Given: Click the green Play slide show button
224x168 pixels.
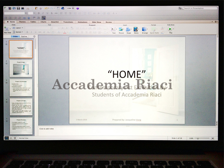Looking at the screenshot, I should [170, 29].
